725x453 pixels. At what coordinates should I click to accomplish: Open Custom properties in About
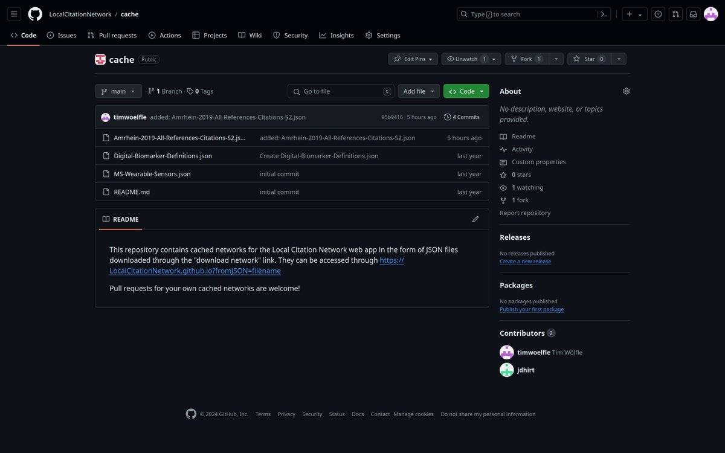click(x=533, y=162)
